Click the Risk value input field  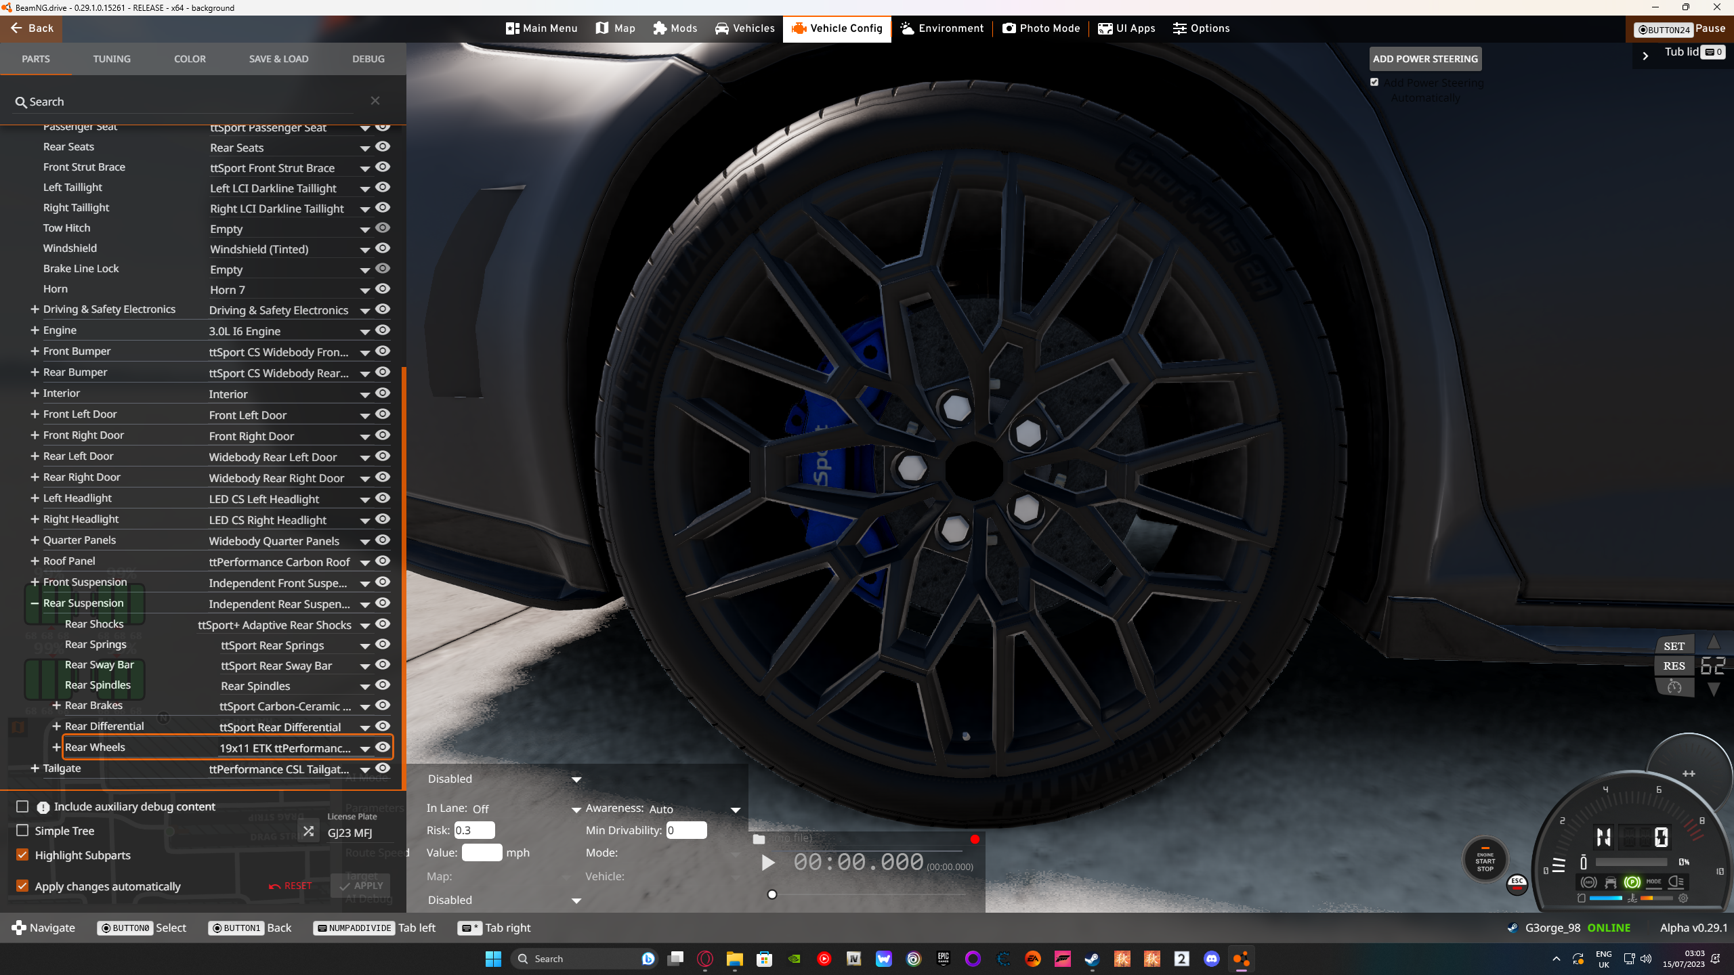(x=474, y=830)
